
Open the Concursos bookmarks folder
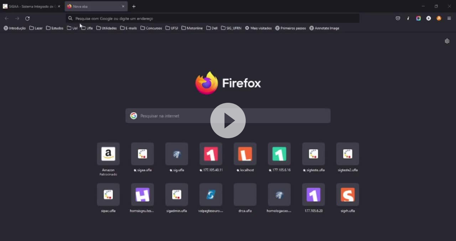(x=151, y=28)
